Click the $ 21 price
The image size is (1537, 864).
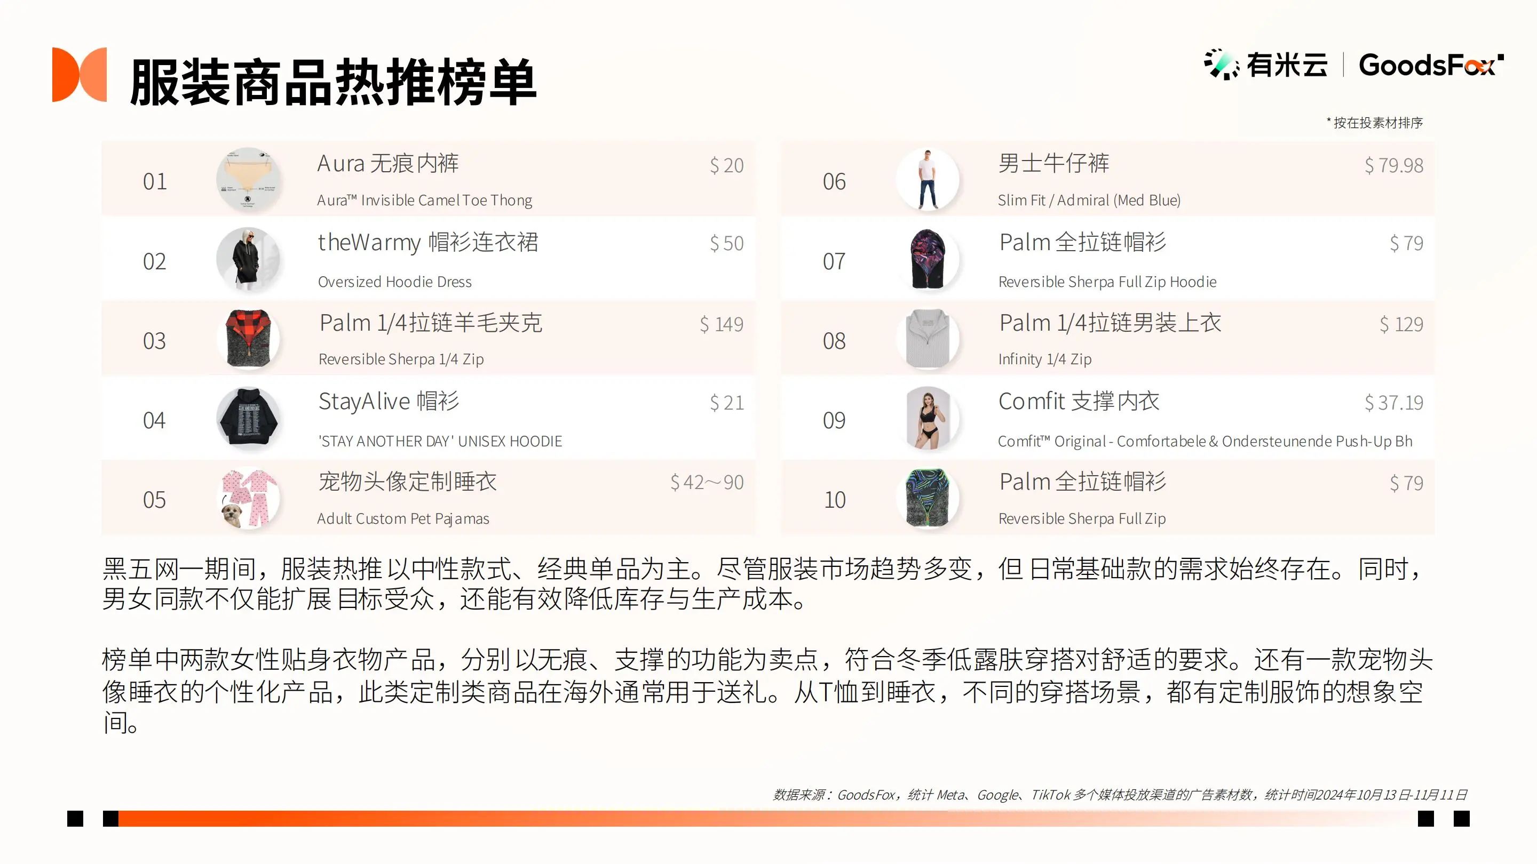tap(727, 403)
